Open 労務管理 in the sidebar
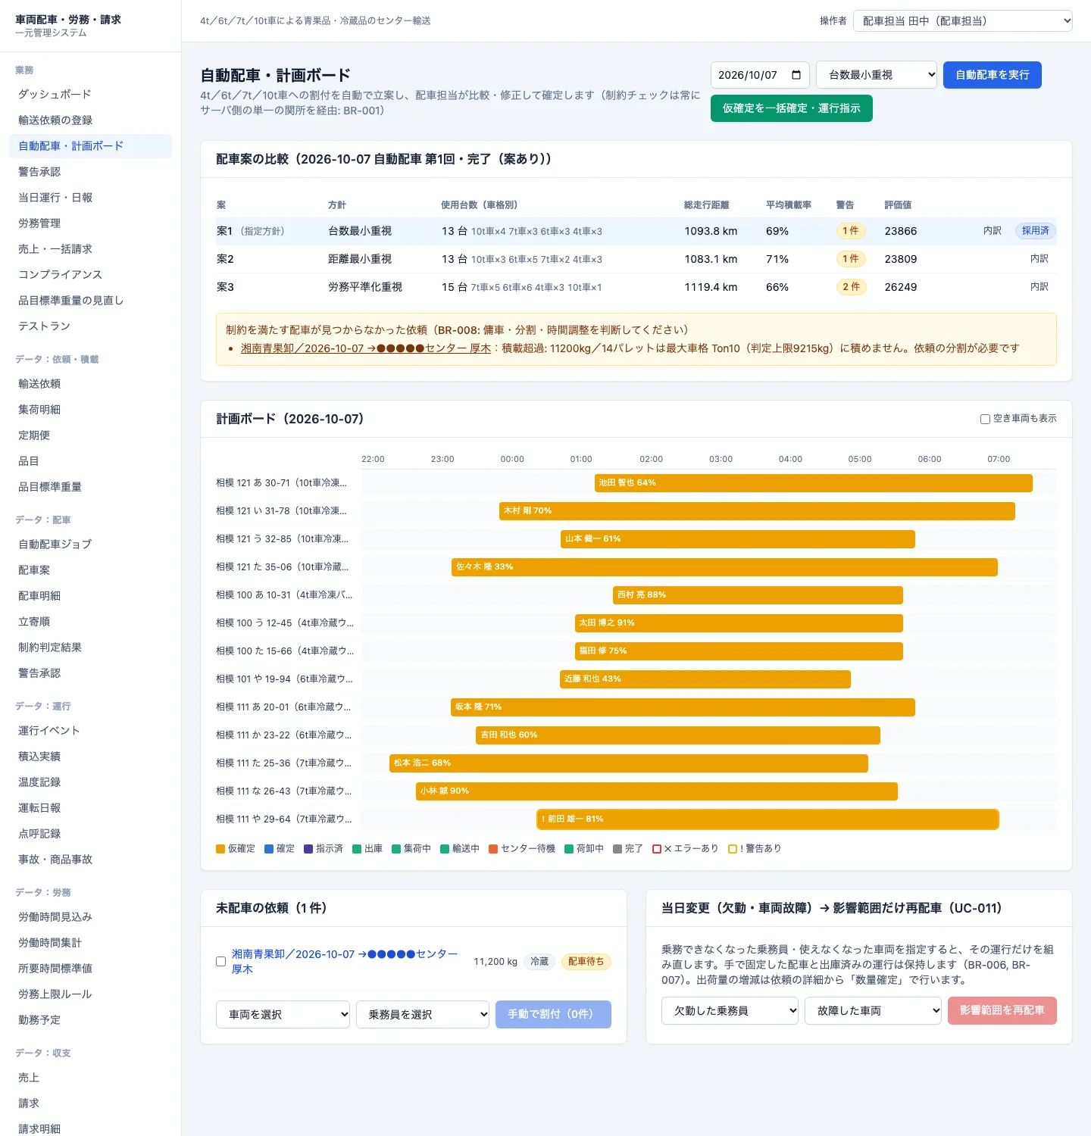Screen dimensions: 1091x1136 point(90,223)
